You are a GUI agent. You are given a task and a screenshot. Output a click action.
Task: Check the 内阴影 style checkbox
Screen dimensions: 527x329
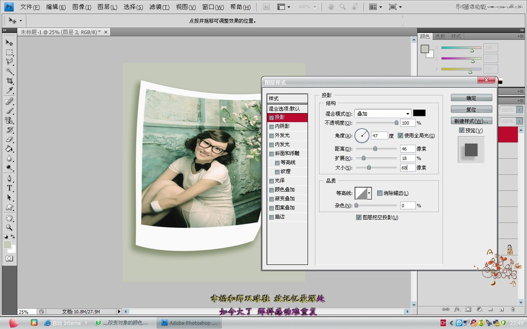click(271, 126)
